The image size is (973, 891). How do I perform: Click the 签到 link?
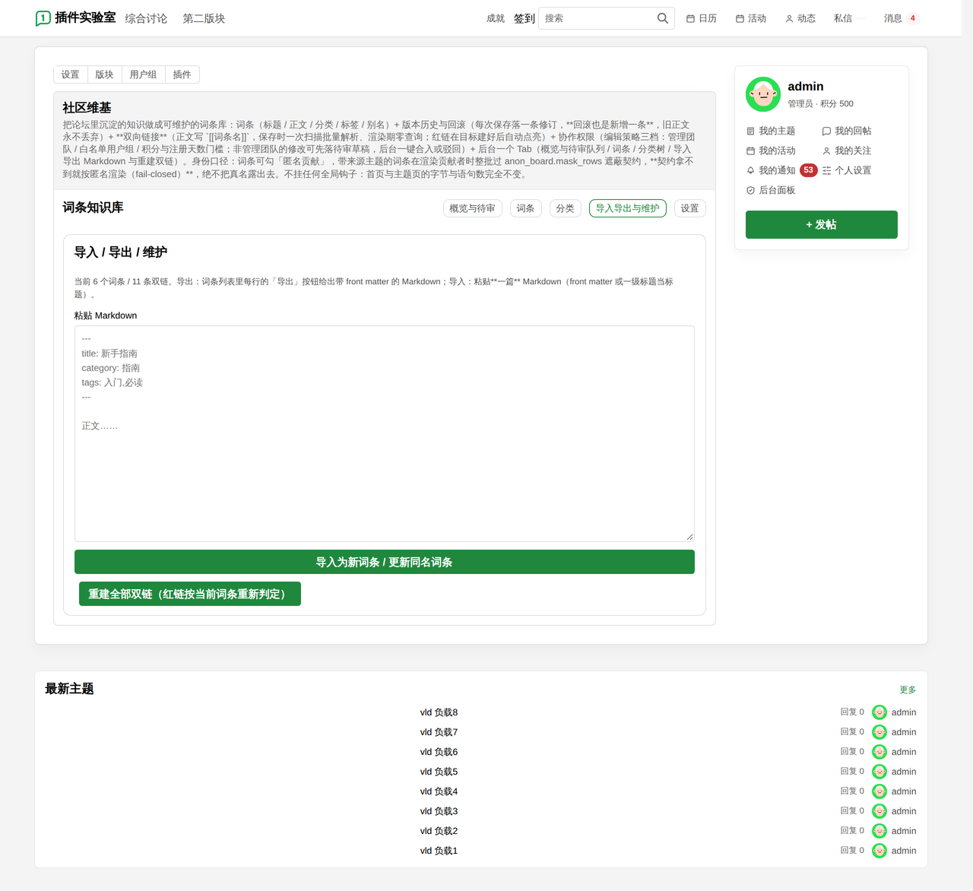[x=525, y=18]
